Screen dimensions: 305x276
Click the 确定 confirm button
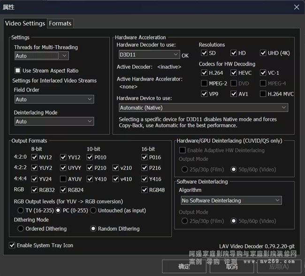pos(184,267)
